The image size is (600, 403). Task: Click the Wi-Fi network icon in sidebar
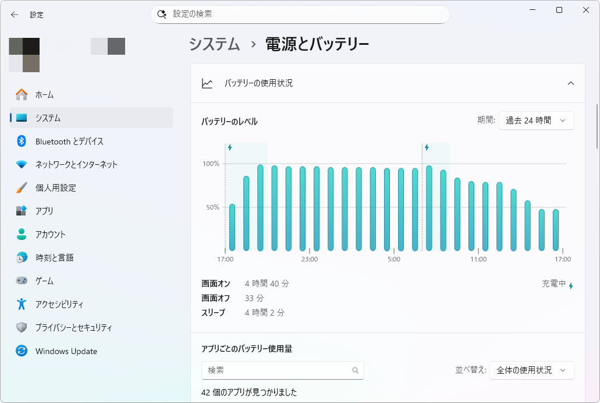coord(22,164)
